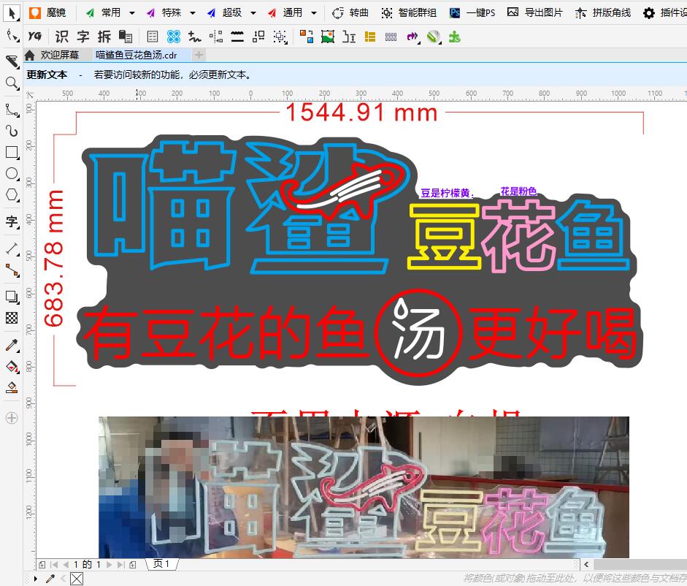
Task: Open the 常用 dropdown arrow
Action: pyautogui.click(x=132, y=13)
